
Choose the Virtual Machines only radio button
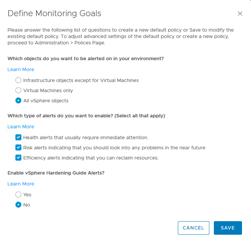18,90
